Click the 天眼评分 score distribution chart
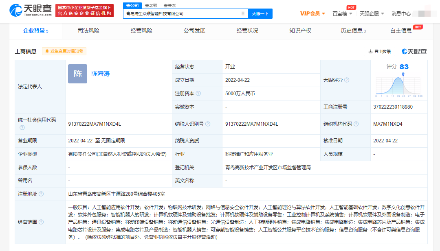Screen dimensions: 440x251 399,85
